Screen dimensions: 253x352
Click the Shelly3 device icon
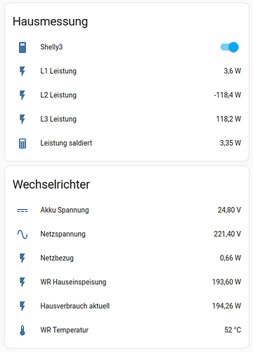point(22,47)
